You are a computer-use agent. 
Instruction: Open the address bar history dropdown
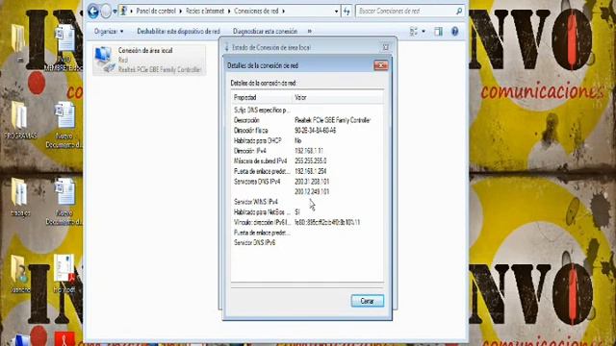336,12
